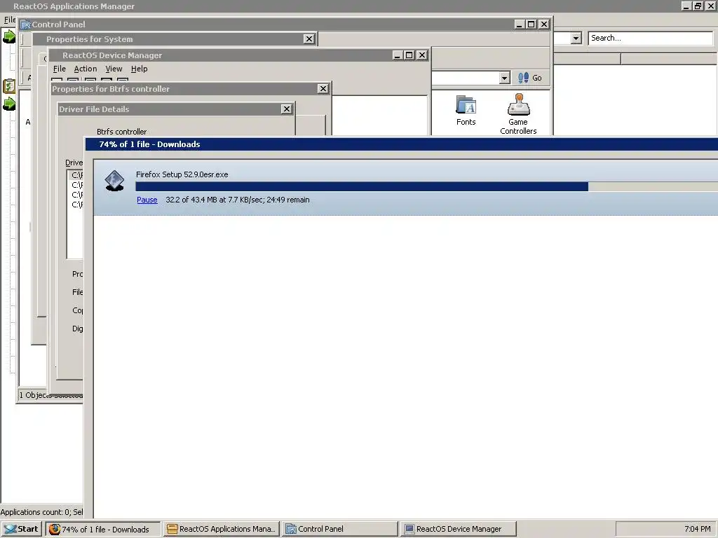
Task: Click the green arrow icon above the clipboard icon
Action: click(8, 36)
